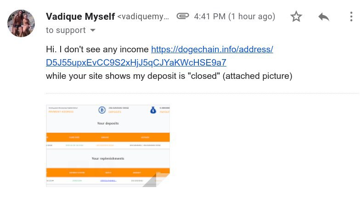Click the sender's profile photo avatar

click(21, 23)
